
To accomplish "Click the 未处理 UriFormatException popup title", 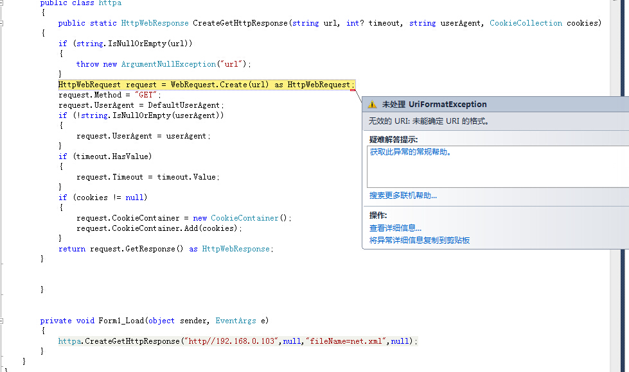I will point(434,104).
